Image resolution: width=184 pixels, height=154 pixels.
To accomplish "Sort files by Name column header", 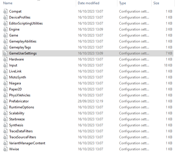I will click(8, 3).
